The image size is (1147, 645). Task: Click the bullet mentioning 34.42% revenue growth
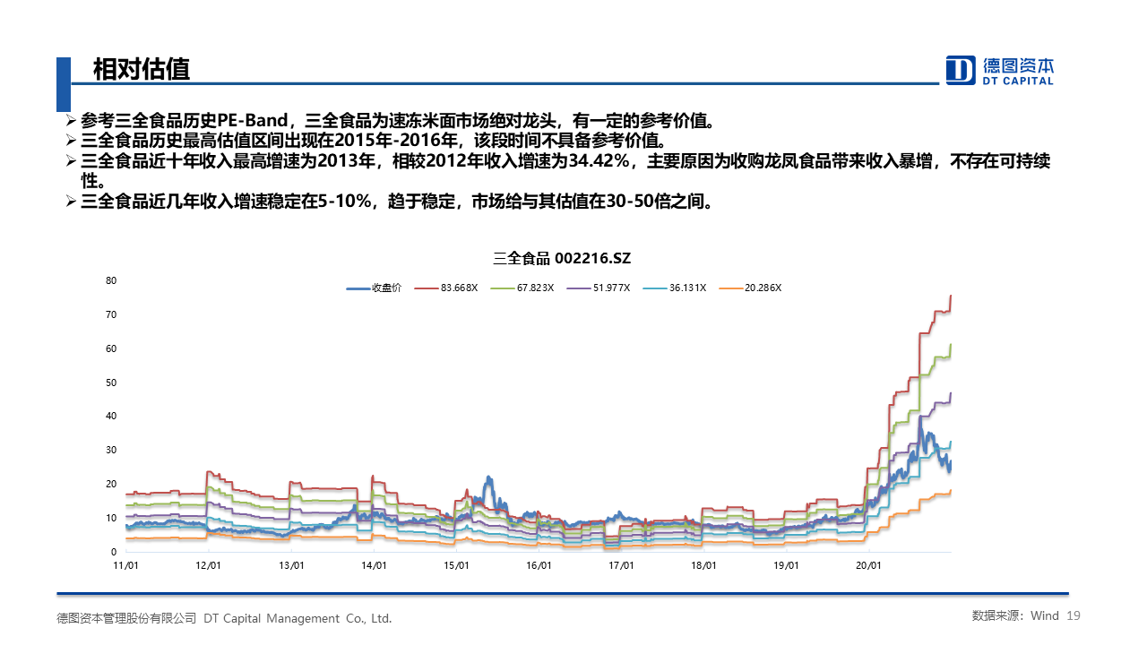(558, 171)
